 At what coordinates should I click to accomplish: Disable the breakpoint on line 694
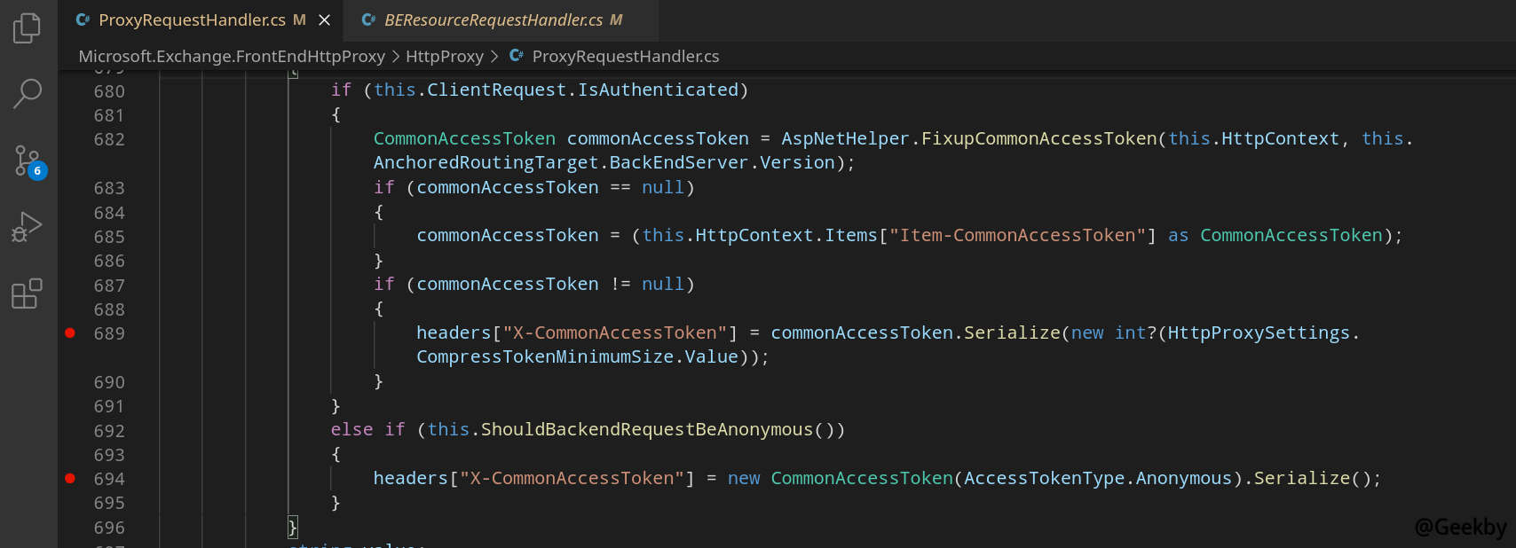click(70, 479)
